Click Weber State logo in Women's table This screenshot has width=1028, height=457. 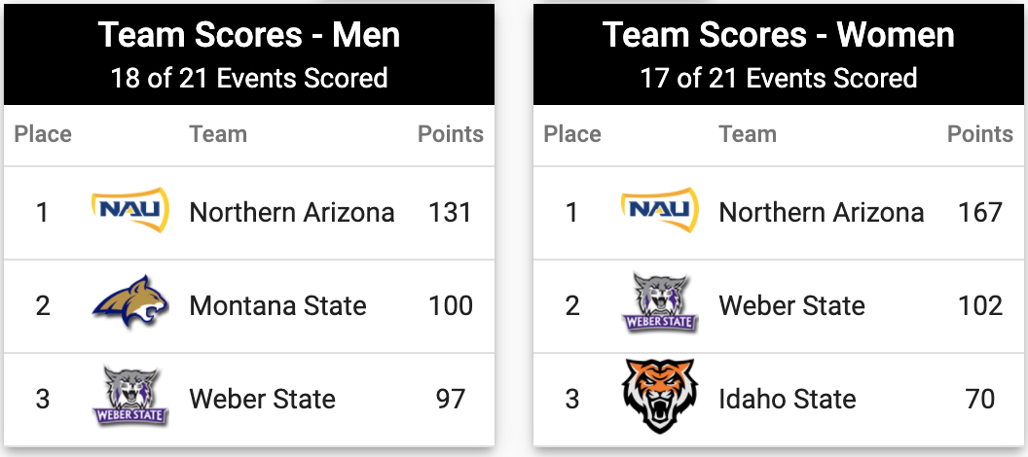[660, 303]
